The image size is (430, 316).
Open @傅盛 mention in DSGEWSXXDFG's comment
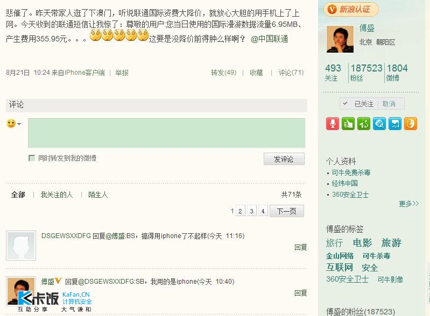point(116,236)
